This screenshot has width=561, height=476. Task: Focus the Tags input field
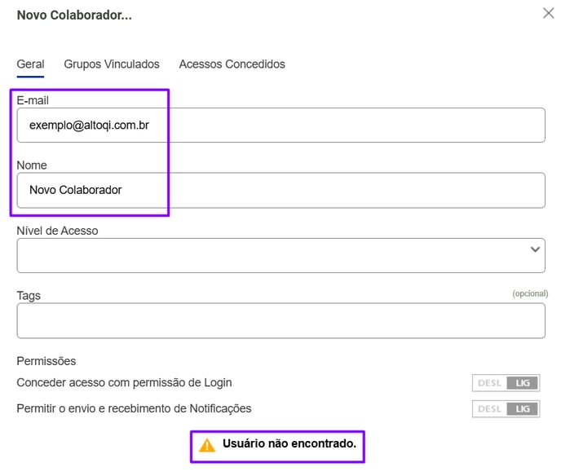tap(280, 320)
